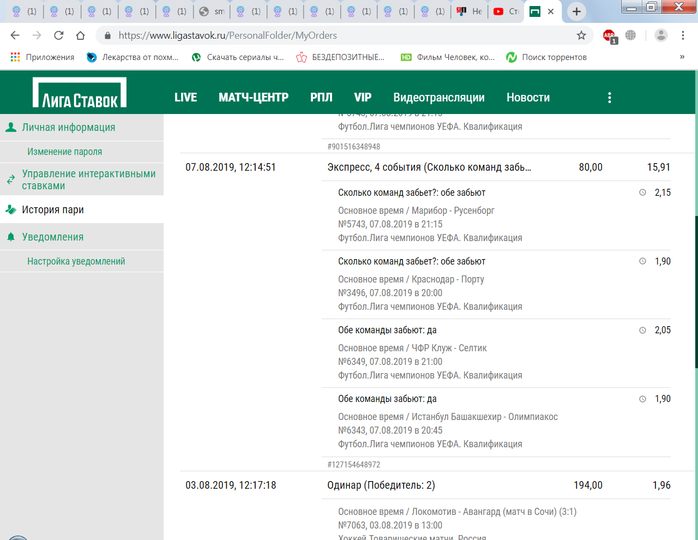Click bet ID #127154648972
The height and width of the screenshot is (540, 698).
354,465
